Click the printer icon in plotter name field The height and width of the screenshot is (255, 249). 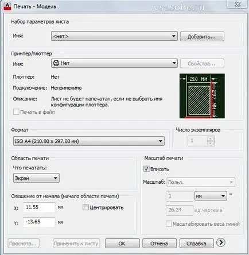pyautogui.click(x=56, y=63)
